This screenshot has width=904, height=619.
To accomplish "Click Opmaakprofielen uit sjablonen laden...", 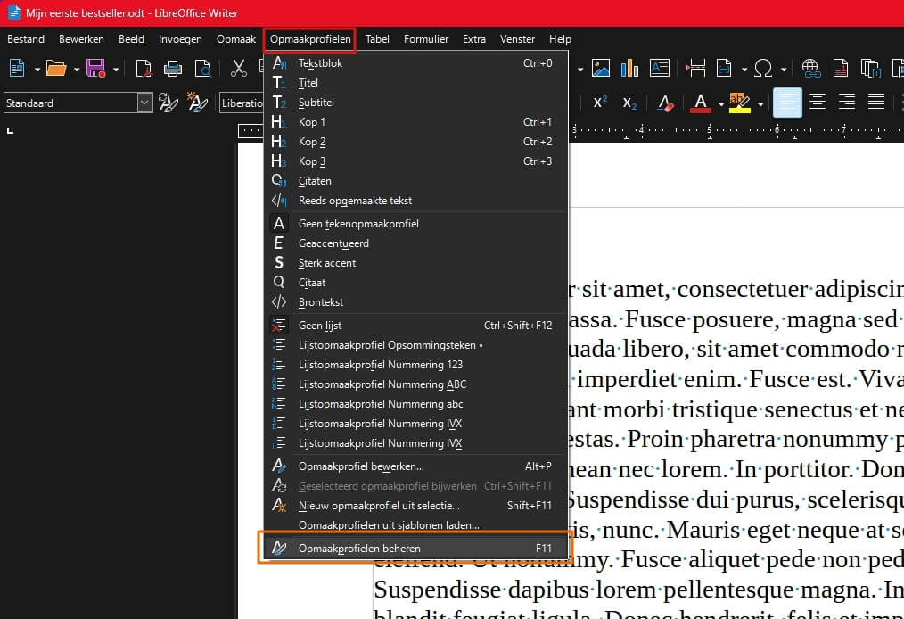I will 389,525.
